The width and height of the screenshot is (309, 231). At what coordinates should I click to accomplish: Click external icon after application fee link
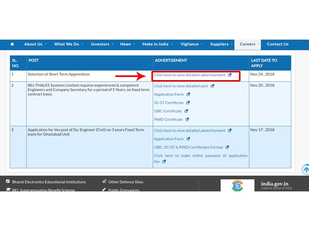[164, 162]
